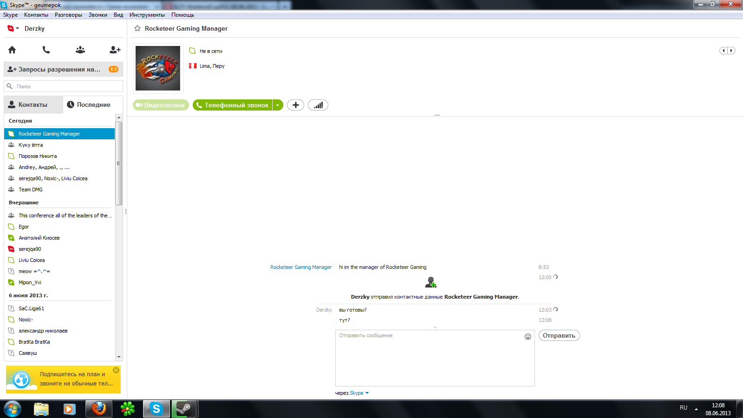Viewport: 743px width, 418px height.
Task: Open the Skype home icon
Action: 12,50
